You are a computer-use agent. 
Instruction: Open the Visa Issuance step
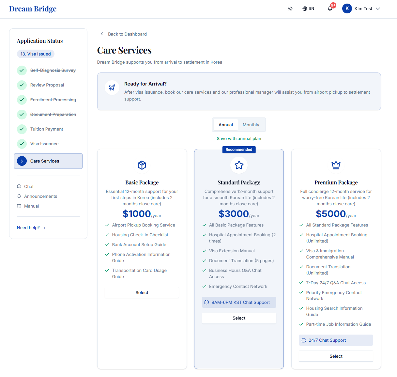pyautogui.click(x=44, y=144)
